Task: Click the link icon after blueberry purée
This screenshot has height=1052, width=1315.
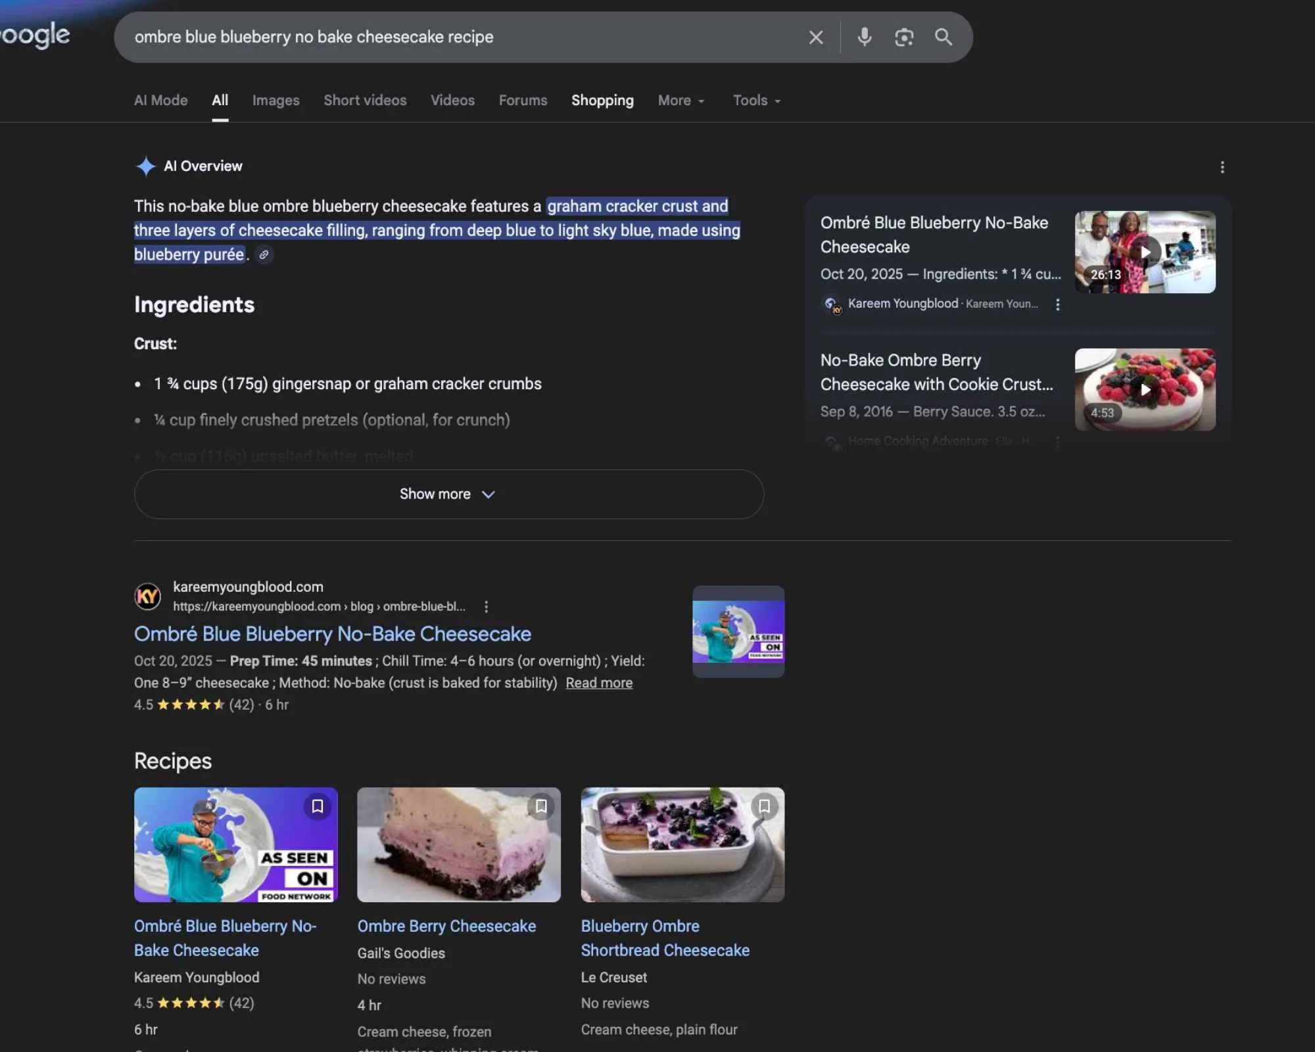Action: pyautogui.click(x=264, y=254)
